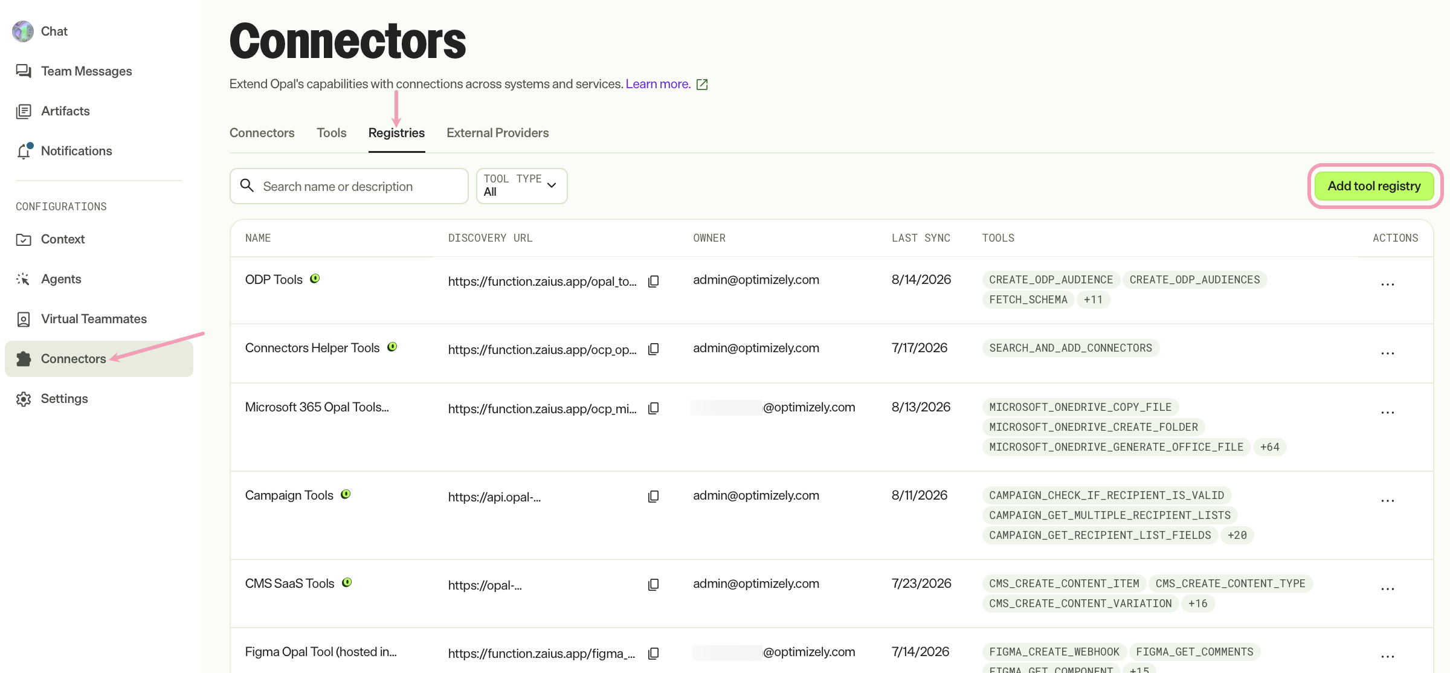Image resolution: width=1450 pixels, height=673 pixels.
Task: Click the Agents sparkle icon
Action: (24, 279)
